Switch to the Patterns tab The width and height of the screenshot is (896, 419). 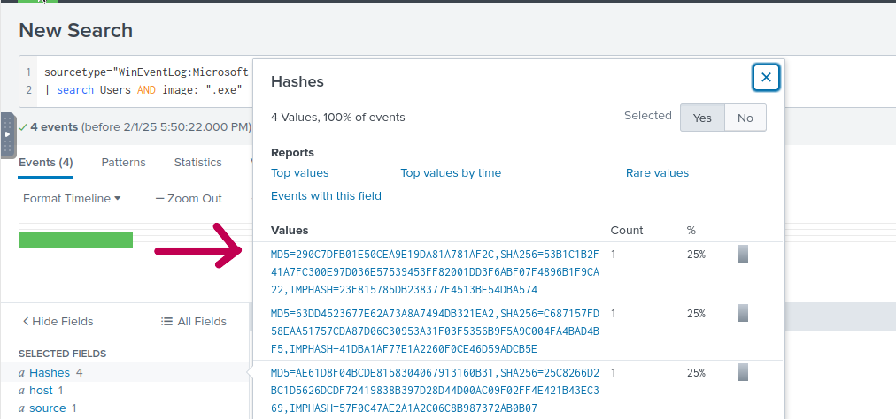(x=123, y=163)
